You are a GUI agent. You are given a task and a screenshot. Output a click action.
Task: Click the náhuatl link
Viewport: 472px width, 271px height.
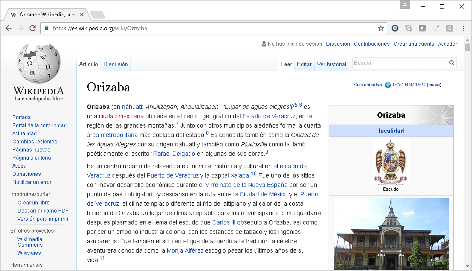[x=132, y=107]
